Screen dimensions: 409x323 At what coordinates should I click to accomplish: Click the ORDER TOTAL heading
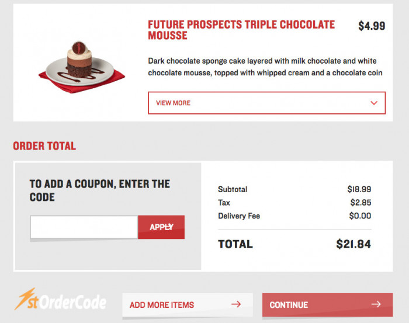44,146
